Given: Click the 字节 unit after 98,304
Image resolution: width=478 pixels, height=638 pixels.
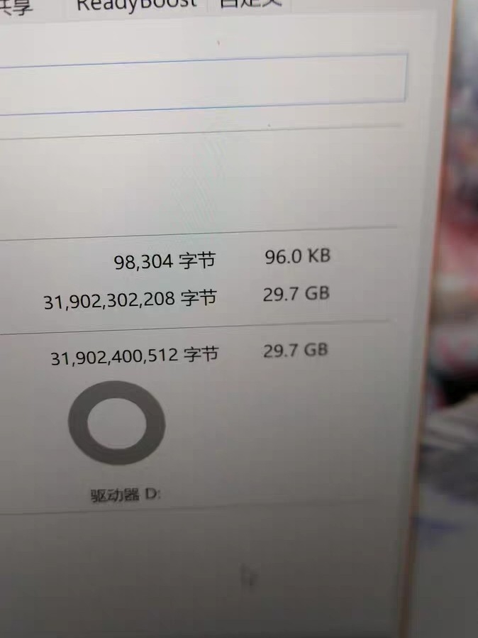Looking at the screenshot, I should (198, 260).
